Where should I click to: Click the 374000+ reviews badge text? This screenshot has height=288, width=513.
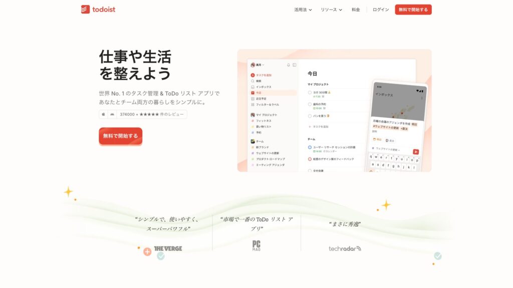(x=152, y=114)
